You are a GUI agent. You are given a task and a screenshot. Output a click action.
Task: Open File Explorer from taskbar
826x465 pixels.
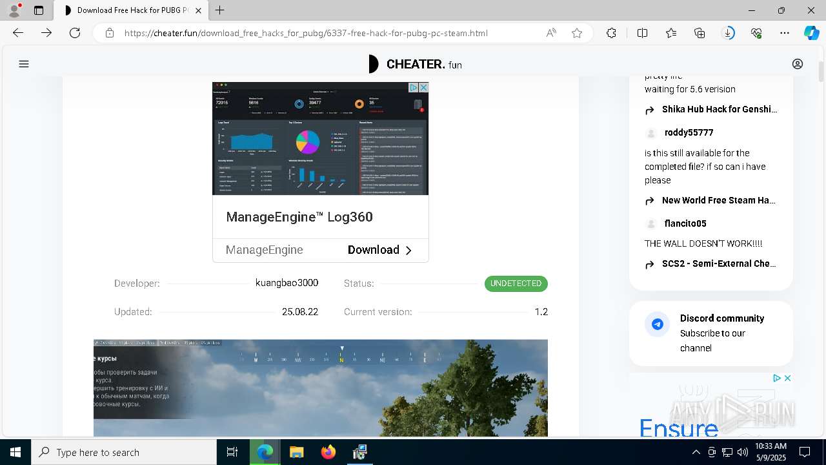296,452
